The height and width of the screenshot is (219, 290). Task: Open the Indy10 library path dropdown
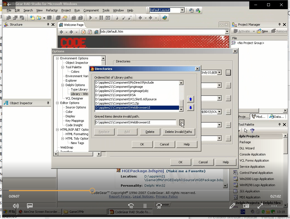pos(219,72)
